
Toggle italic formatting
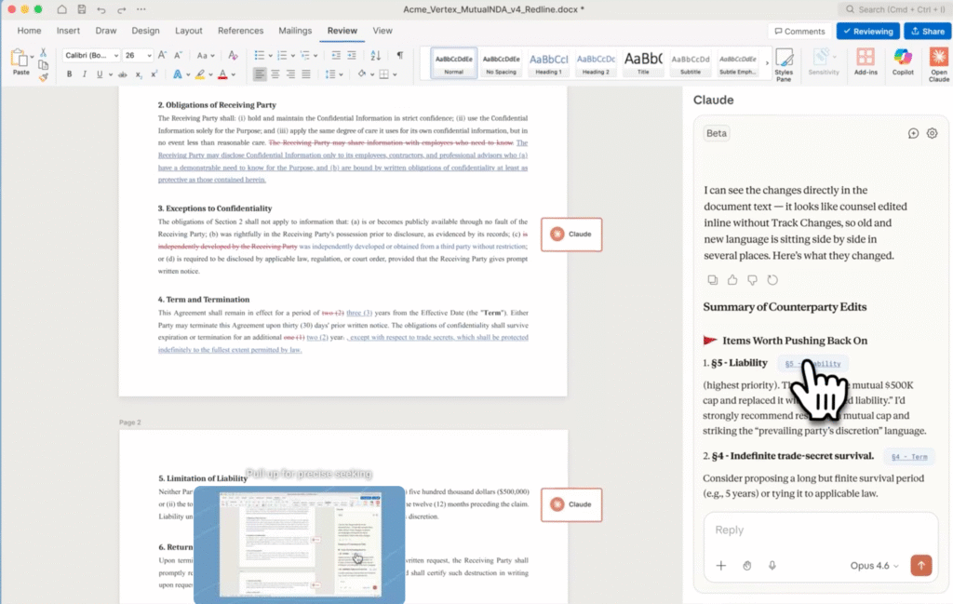click(x=85, y=74)
